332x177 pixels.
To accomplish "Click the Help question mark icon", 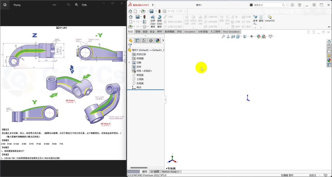I will click(300, 5).
